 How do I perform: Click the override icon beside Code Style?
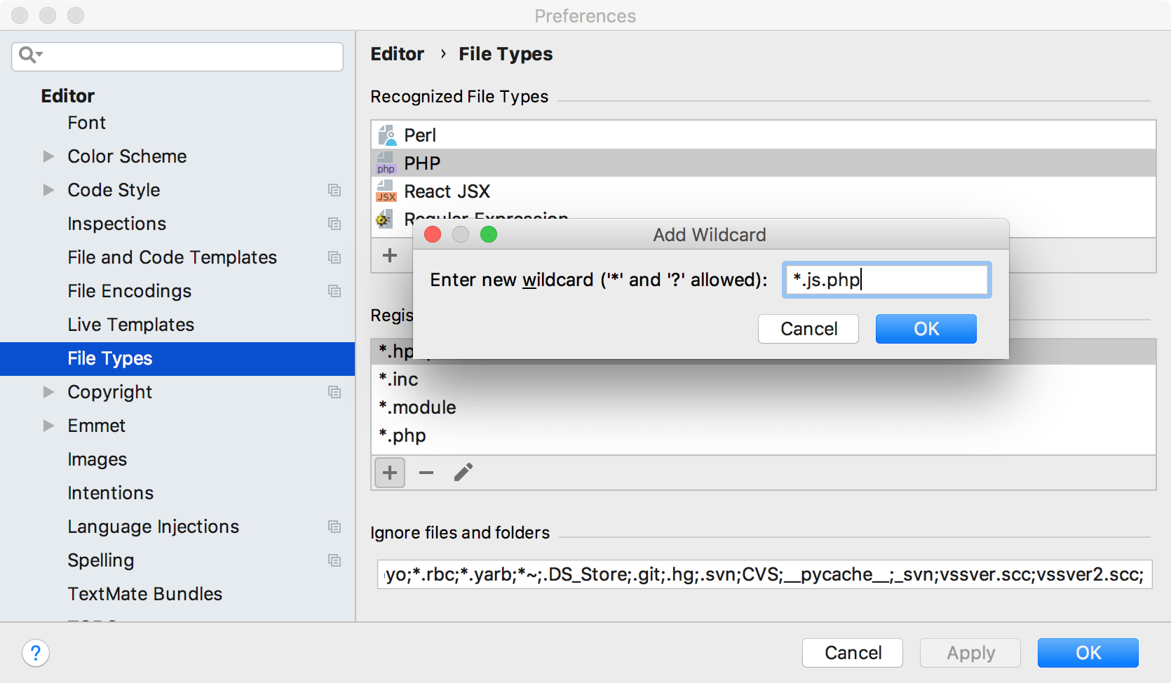click(x=335, y=190)
